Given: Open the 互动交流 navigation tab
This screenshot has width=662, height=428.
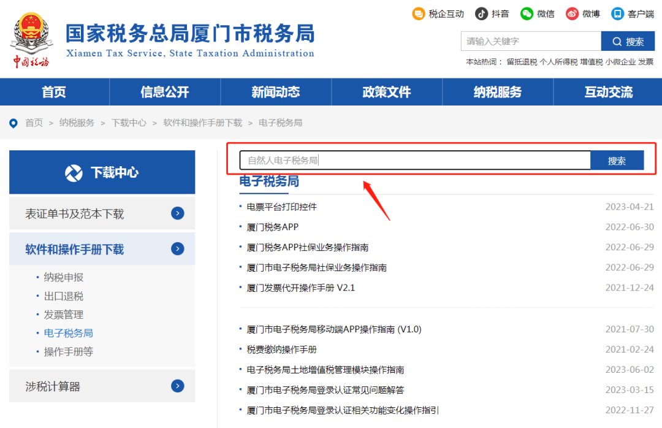Looking at the screenshot, I should point(609,92).
